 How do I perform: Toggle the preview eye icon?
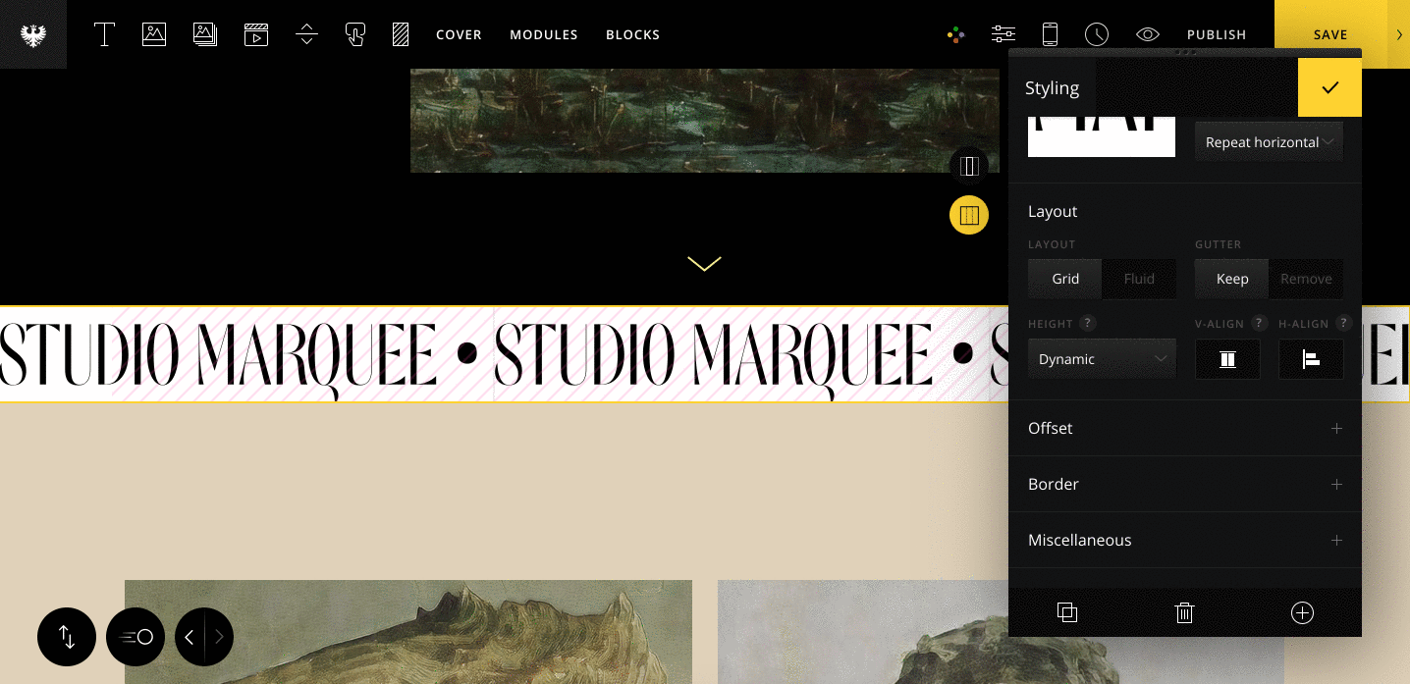pyautogui.click(x=1147, y=34)
